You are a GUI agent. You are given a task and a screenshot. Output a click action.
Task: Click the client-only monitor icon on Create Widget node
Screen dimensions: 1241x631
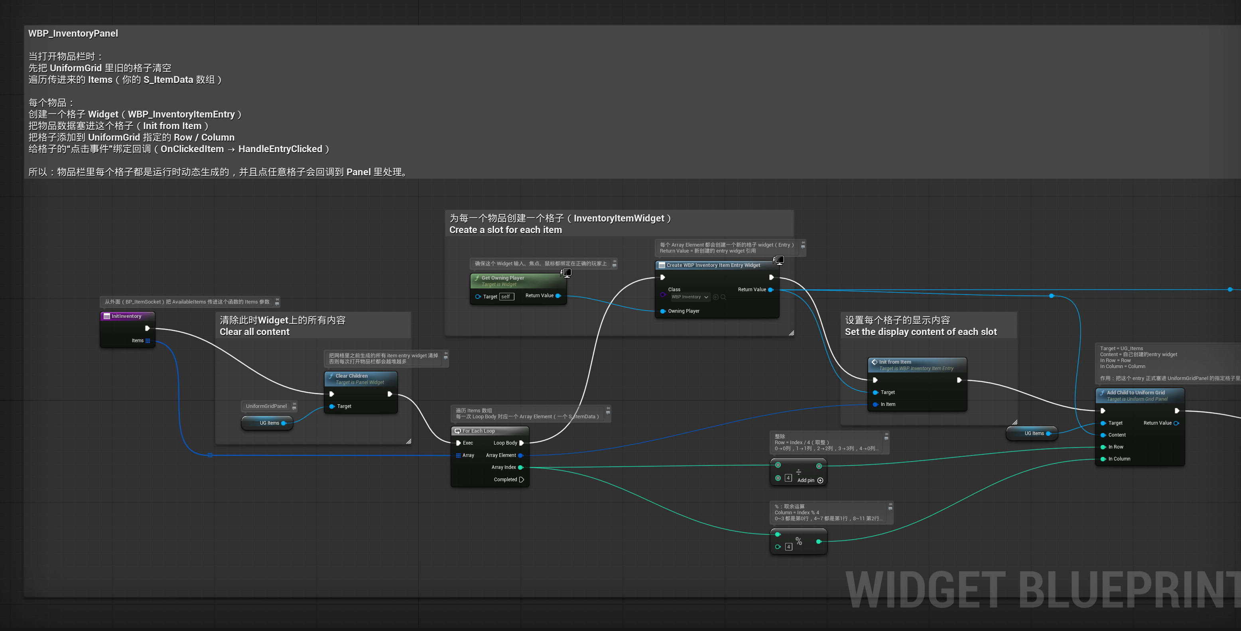tap(780, 260)
